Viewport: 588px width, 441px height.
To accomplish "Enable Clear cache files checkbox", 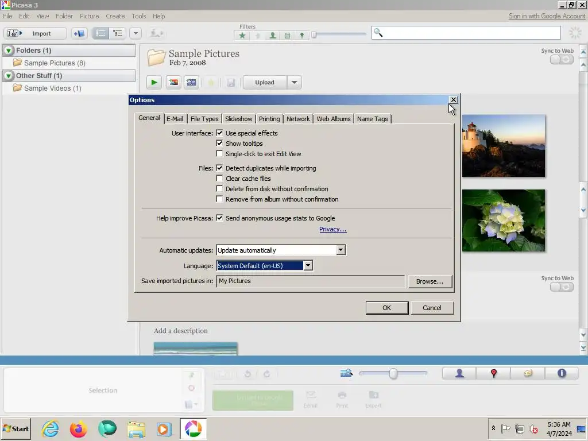I will [219, 179].
